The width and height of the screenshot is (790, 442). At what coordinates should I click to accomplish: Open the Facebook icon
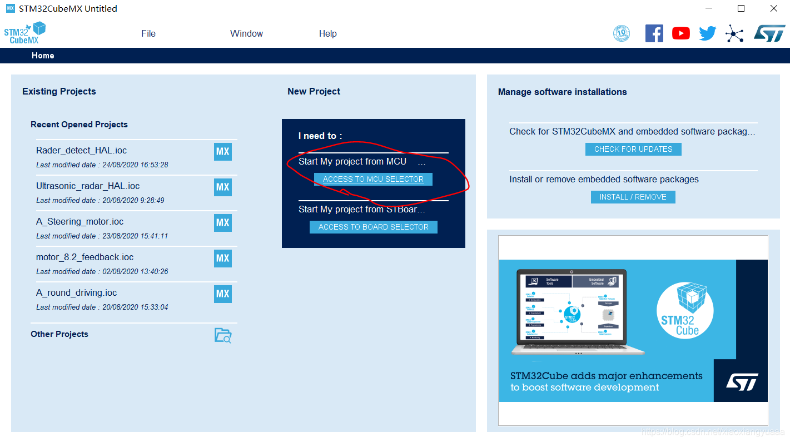(x=654, y=33)
